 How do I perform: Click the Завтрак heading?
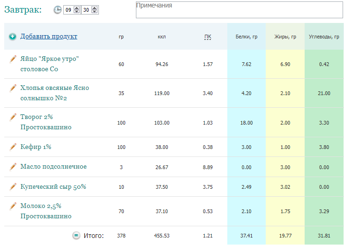coord(23,10)
